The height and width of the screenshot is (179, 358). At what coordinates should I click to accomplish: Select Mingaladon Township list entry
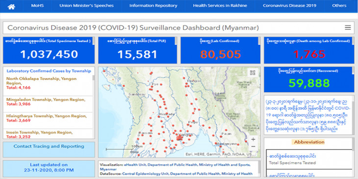coord(48,104)
